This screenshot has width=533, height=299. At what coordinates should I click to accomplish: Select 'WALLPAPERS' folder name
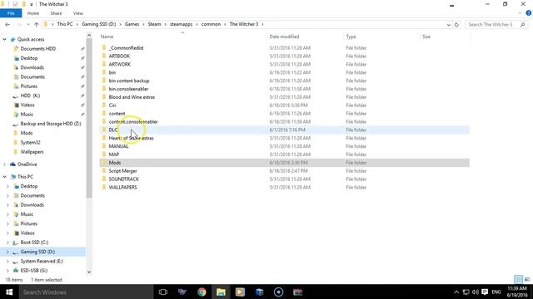(122, 187)
